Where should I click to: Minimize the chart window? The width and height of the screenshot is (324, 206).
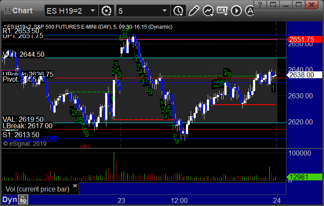pyautogui.click(x=286, y=4)
